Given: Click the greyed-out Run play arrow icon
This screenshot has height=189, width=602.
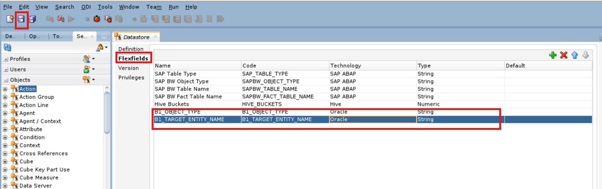Looking at the screenshot, I should [x=71, y=19].
